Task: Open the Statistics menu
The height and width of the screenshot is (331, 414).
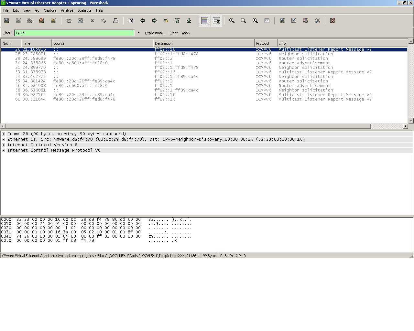Action: point(84,10)
